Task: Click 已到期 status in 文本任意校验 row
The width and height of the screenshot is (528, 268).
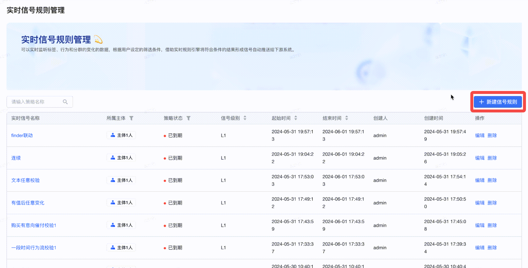Action: (173, 180)
